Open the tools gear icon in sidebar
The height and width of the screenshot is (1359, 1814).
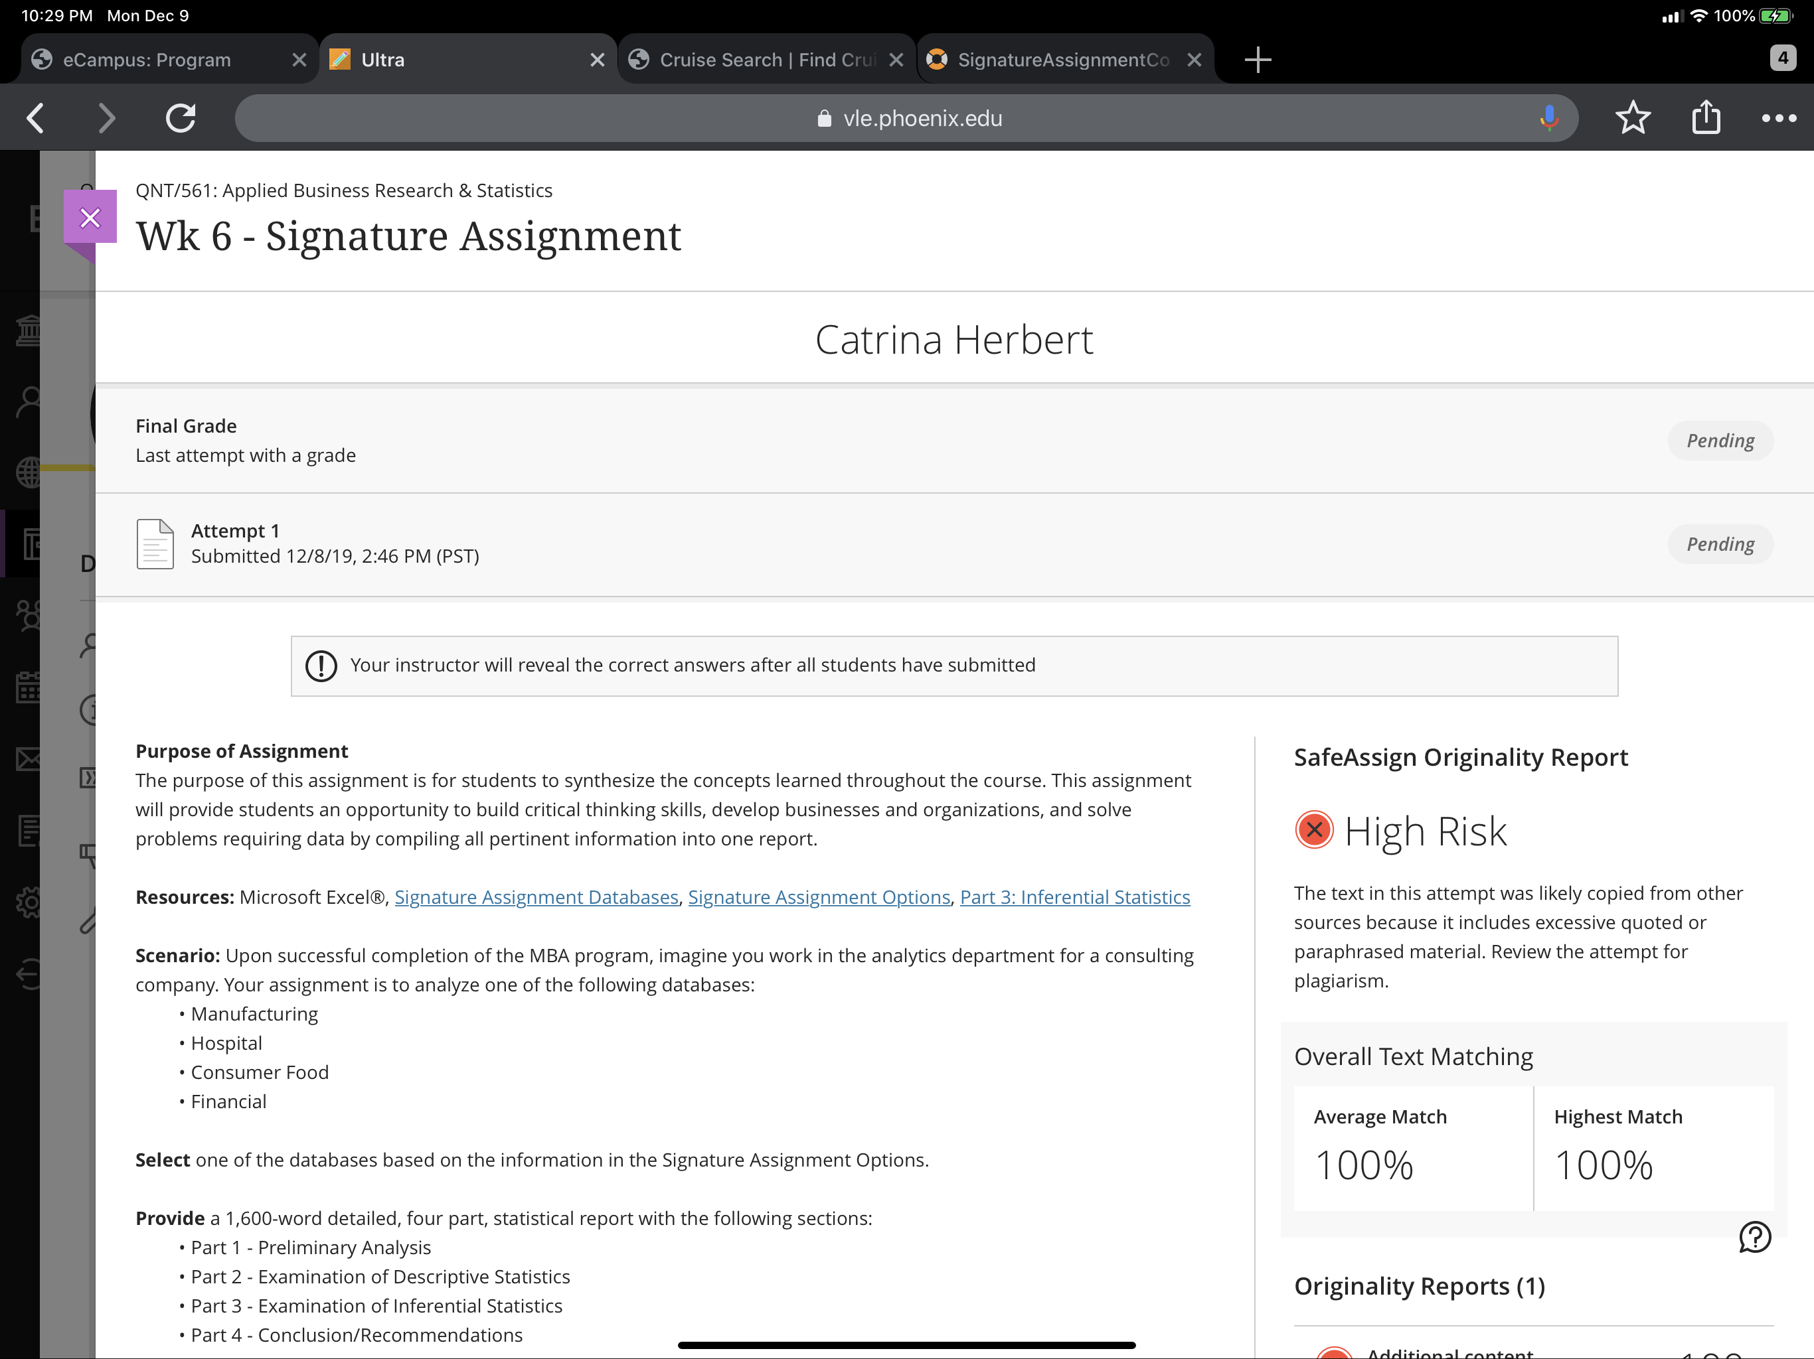(28, 902)
